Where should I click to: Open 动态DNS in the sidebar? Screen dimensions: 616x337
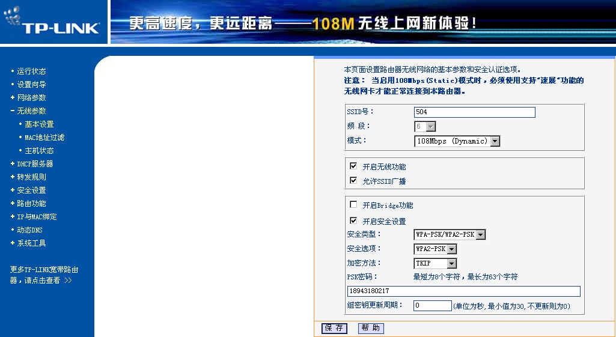click(x=29, y=230)
